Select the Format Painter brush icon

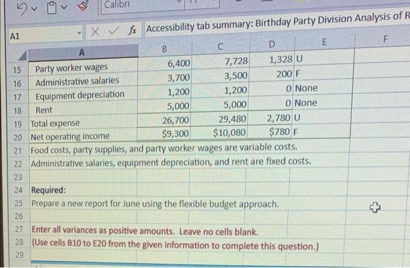83,5
